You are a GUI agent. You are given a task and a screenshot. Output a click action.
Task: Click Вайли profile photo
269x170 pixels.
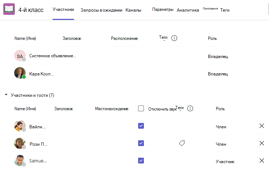(20, 126)
